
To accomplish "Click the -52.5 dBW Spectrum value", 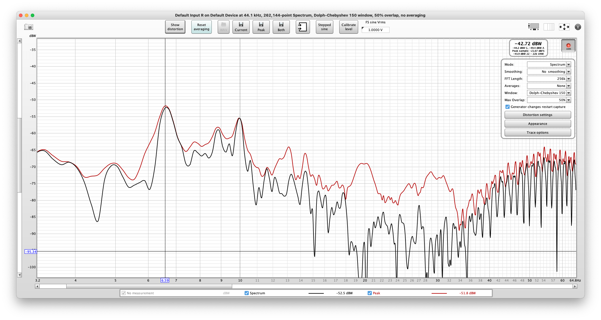I will tap(344, 293).
